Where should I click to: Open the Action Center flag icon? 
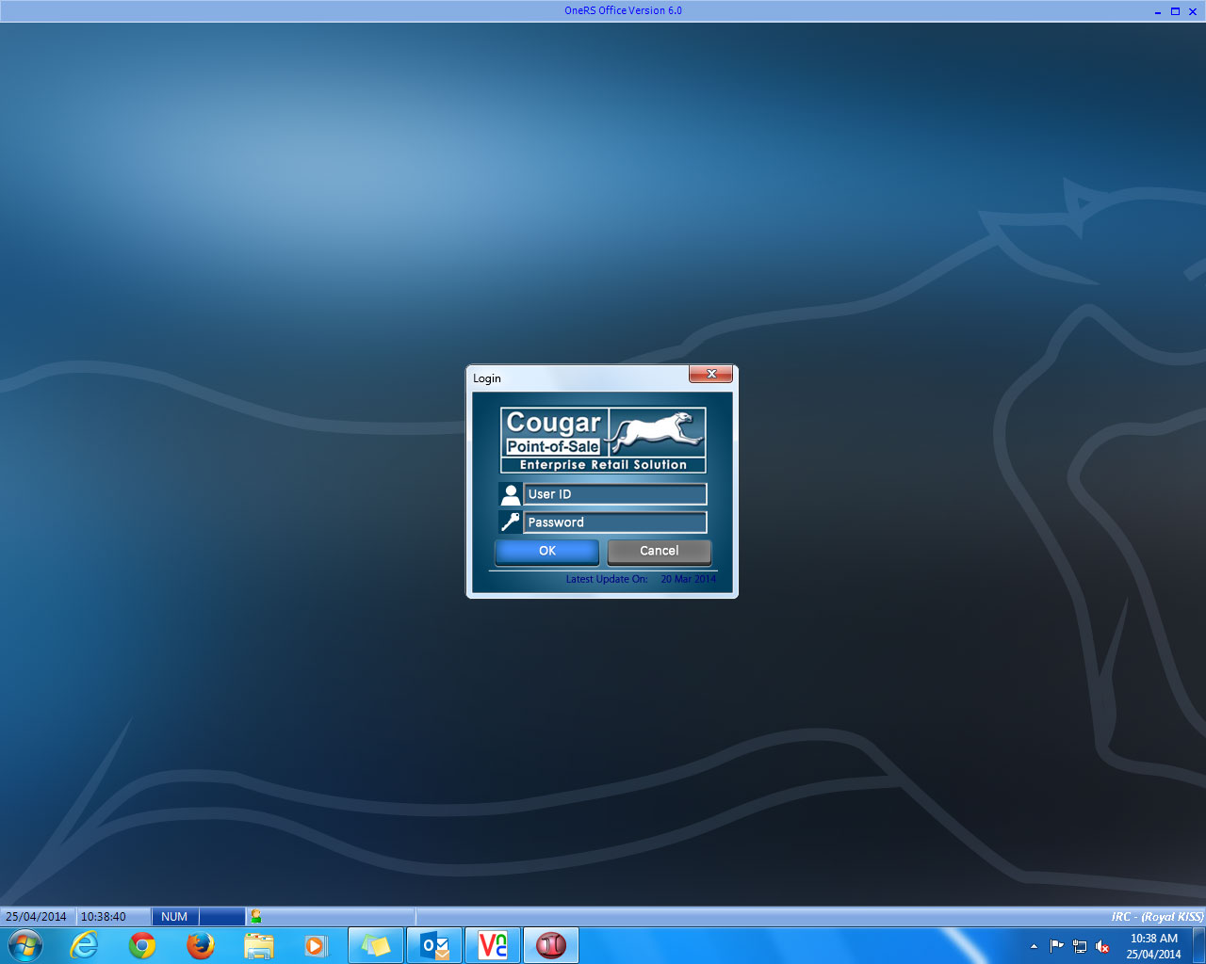pos(1056,945)
